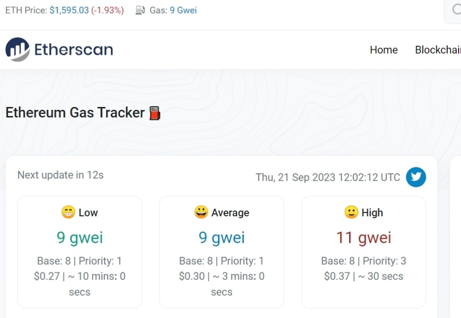Click the red fuel pump emoji beside the heading
461x318 pixels.
pos(155,113)
